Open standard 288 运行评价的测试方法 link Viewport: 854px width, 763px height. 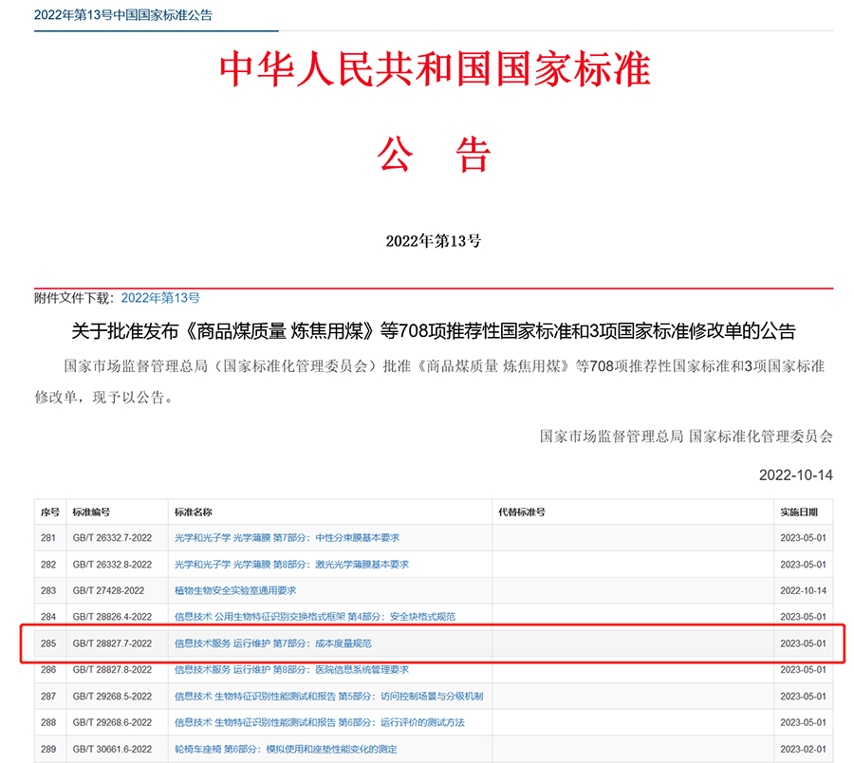[x=319, y=723]
